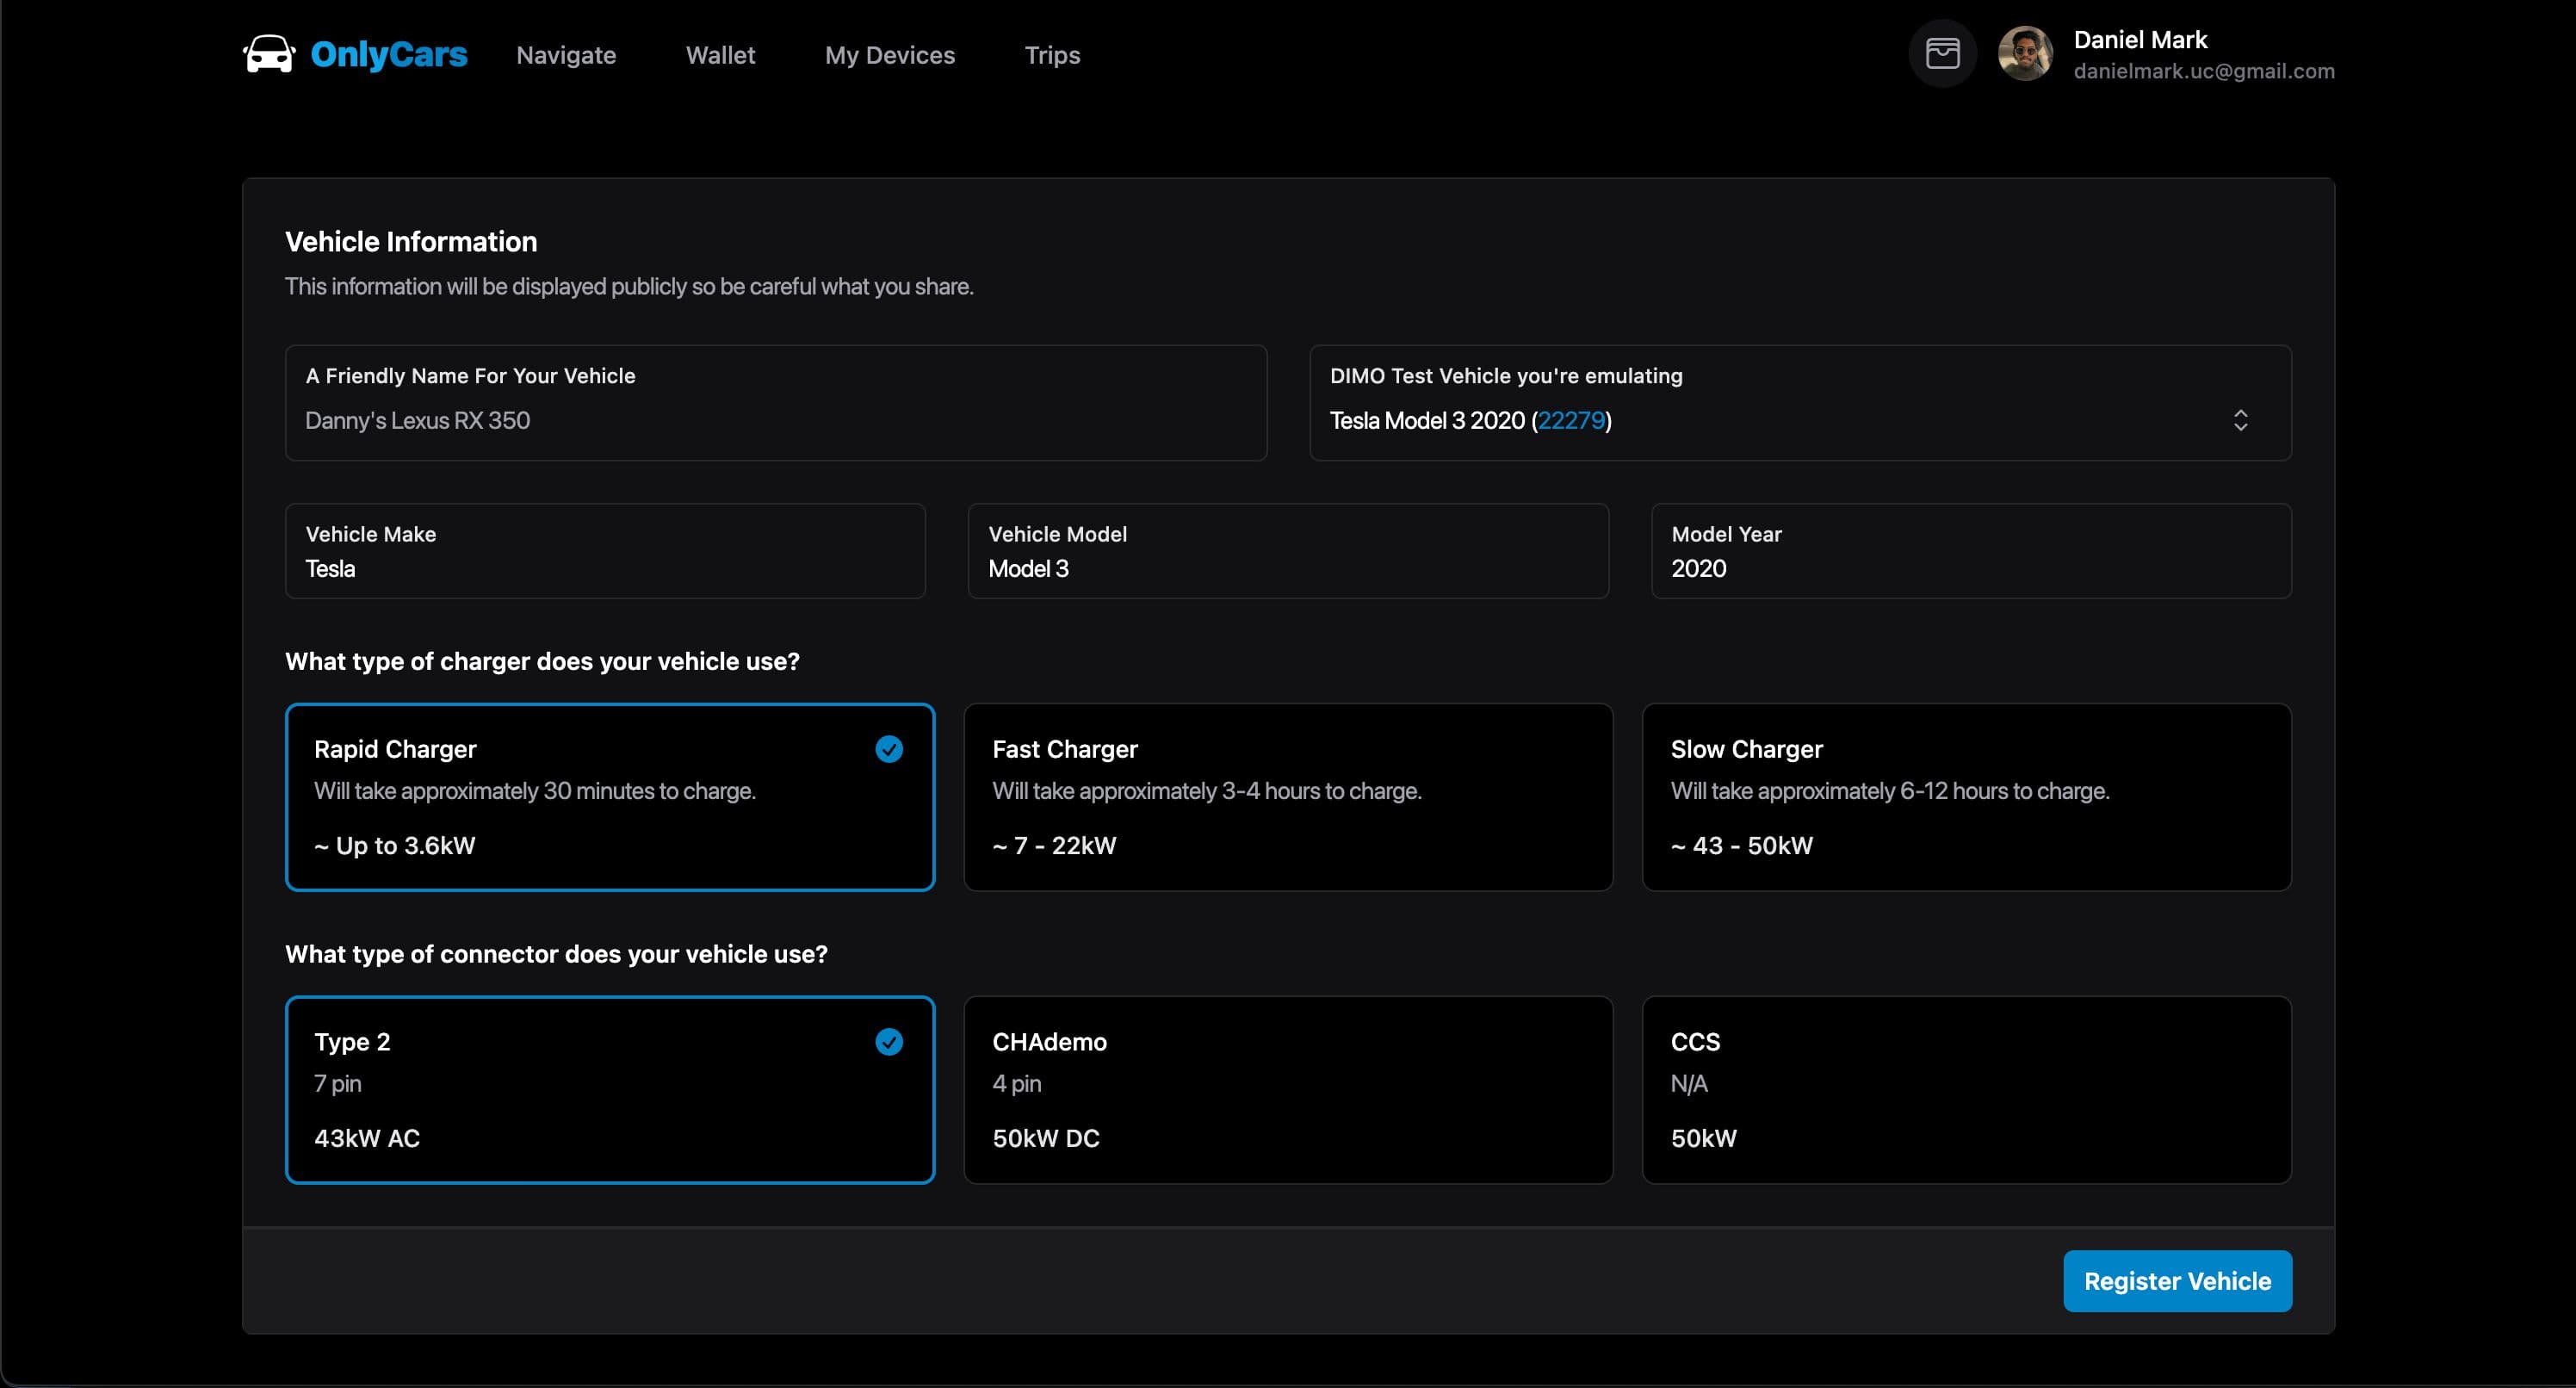The image size is (2576, 1388).
Task: Click the 22279 vehicle ID link
Action: click(1571, 420)
